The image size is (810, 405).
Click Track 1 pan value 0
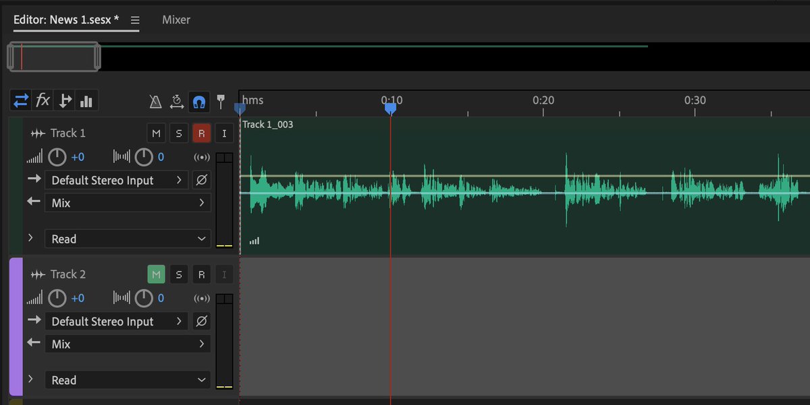[x=161, y=157]
